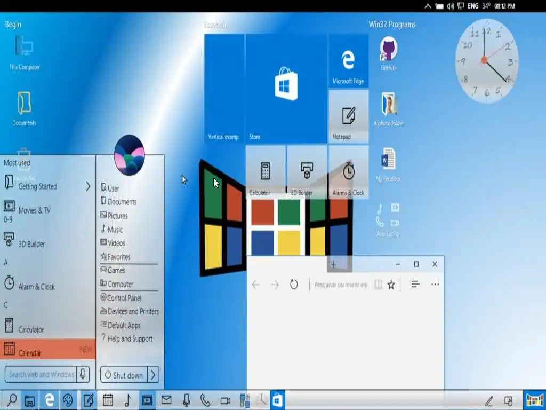Image resolution: width=546 pixels, height=410 pixels.
Task: Open Music in the start menu
Action: tap(111, 230)
